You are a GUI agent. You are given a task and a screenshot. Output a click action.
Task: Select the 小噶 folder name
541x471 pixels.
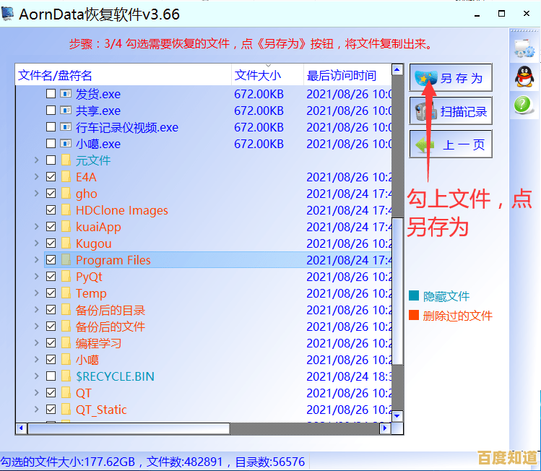tap(87, 360)
